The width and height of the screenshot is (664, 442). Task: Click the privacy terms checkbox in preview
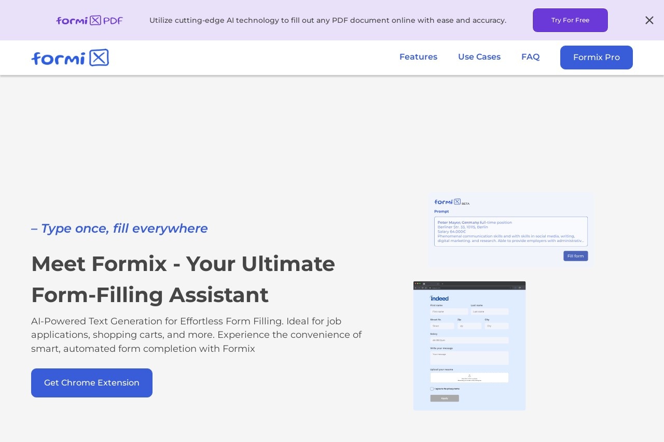coord(432,389)
